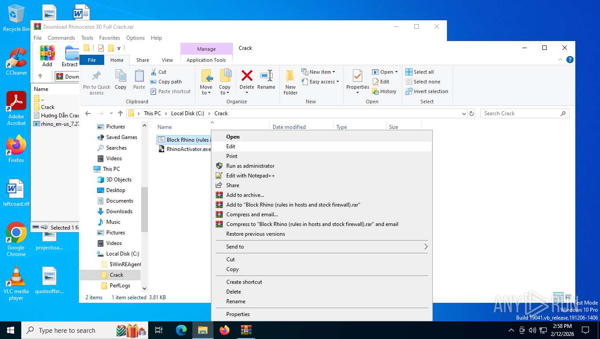Viewport: 600px width, 339px height.
Task: Switch to the View ribbon tab
Action: click(x=167, y=60)
